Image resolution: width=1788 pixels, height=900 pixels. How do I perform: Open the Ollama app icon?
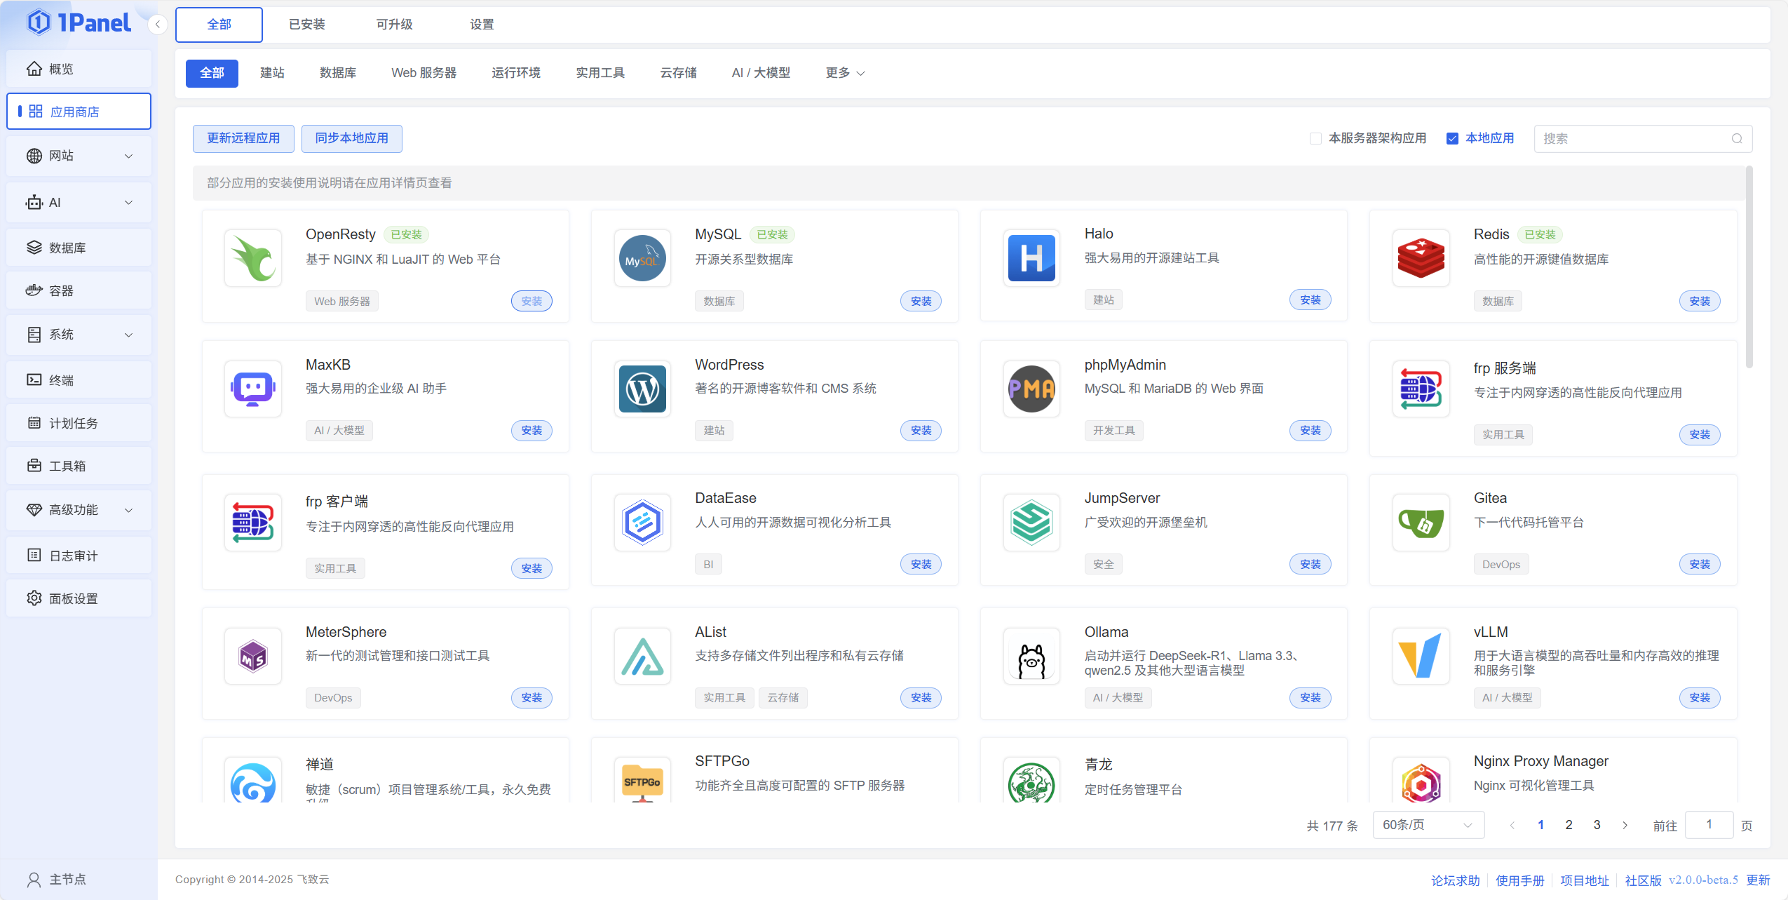[1031, 656]
